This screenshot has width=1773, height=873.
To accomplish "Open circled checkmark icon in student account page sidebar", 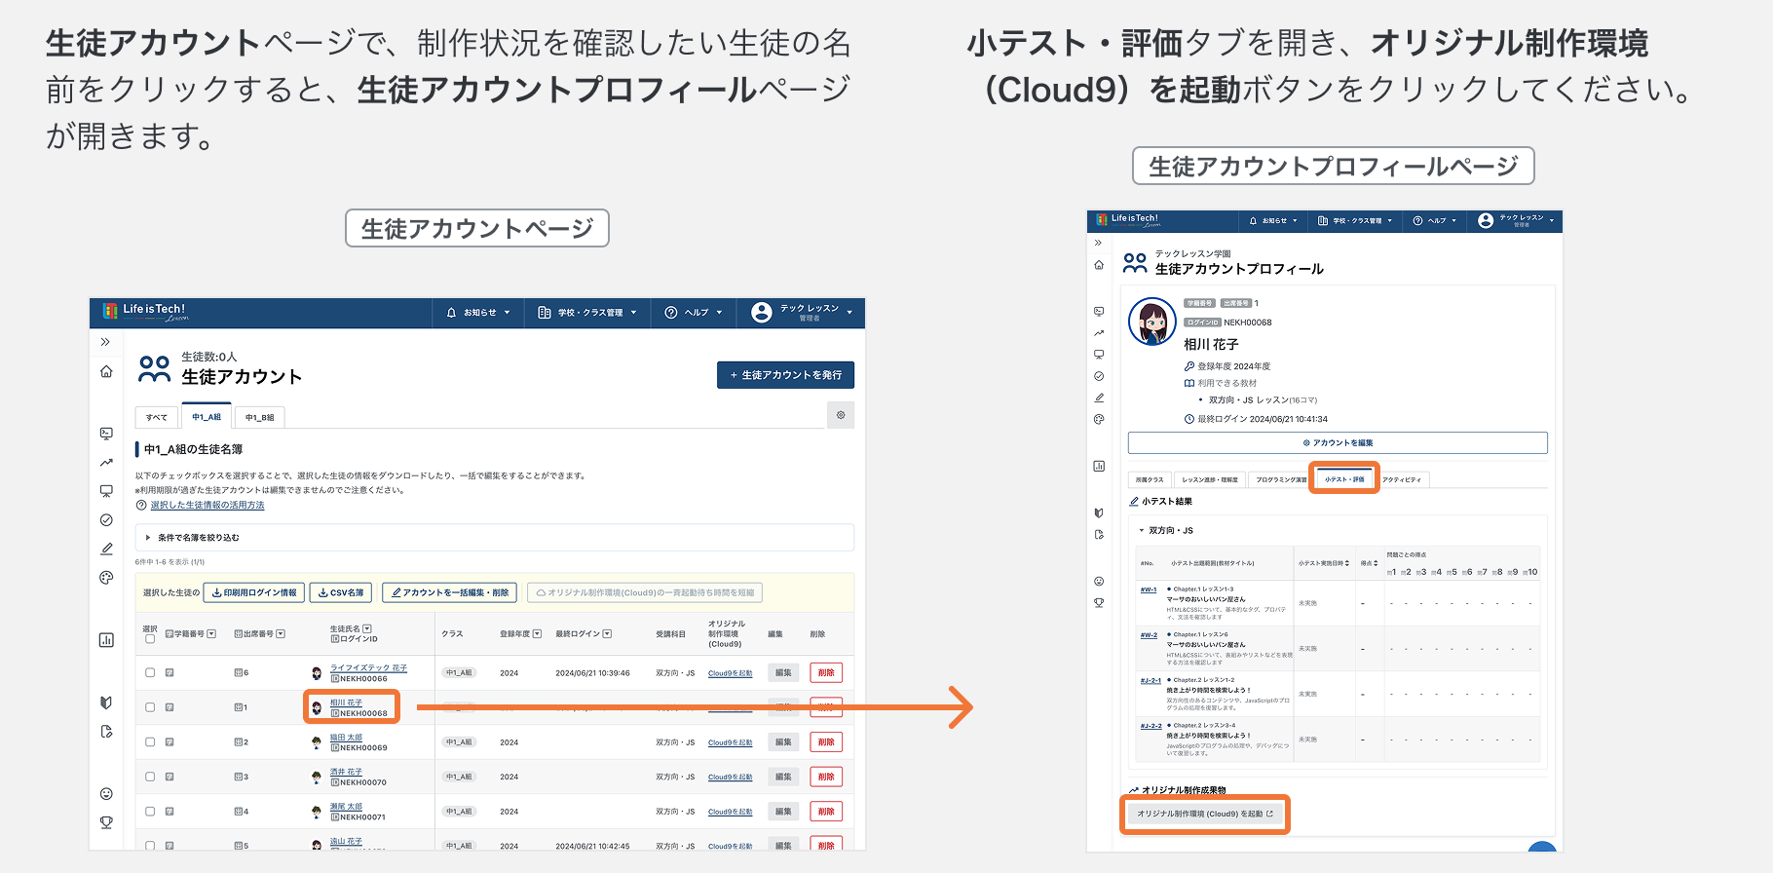I will 106,520.
